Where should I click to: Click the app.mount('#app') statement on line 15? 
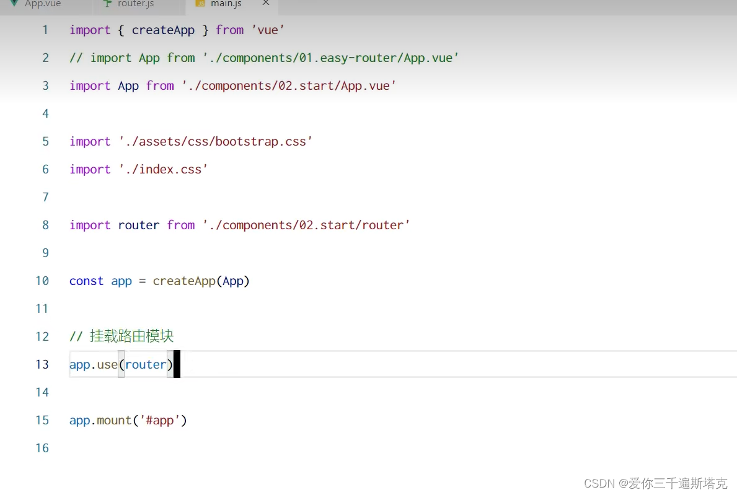(127, 420)
